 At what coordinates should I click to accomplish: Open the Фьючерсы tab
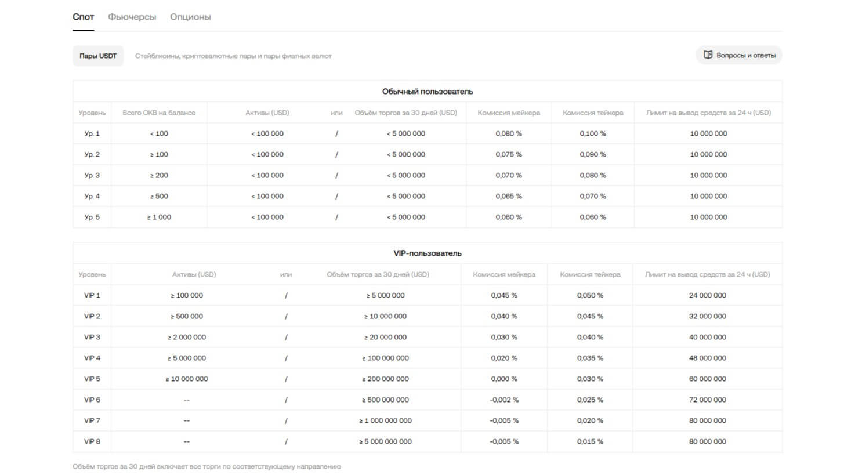[x=132, y=17]
